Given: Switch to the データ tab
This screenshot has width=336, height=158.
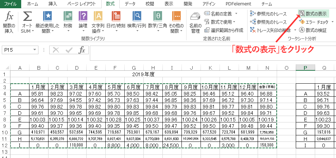Looking at the screenshot, I should [x=130, y=4].
